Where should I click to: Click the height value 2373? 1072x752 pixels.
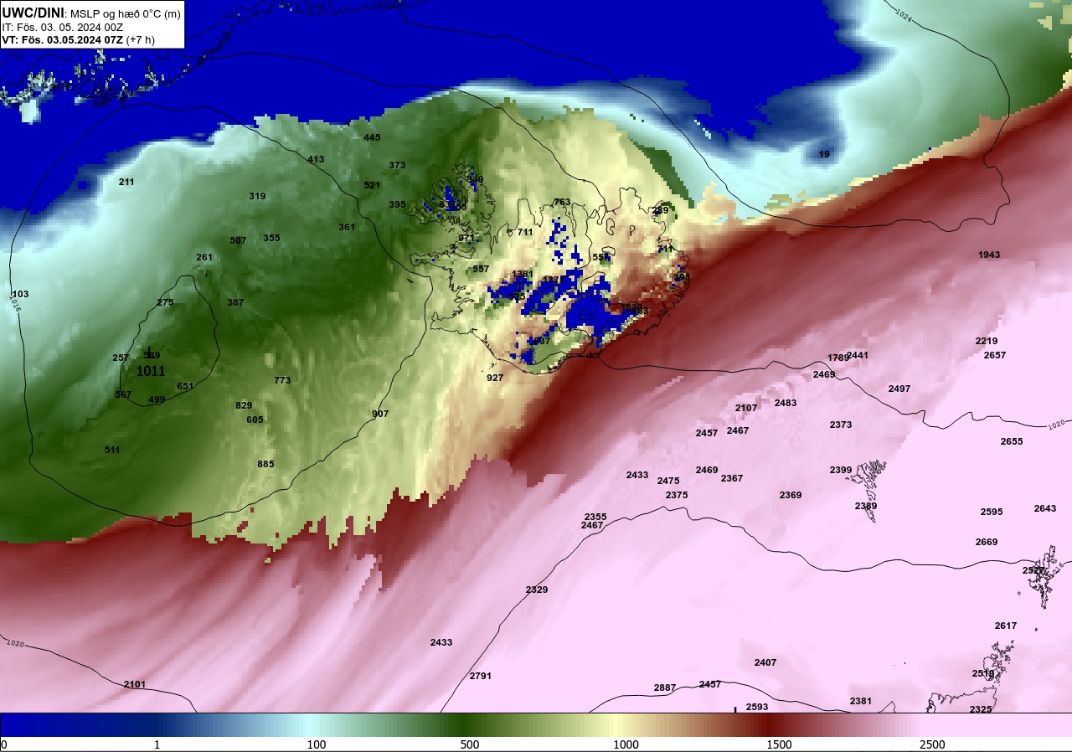(841, 425)
